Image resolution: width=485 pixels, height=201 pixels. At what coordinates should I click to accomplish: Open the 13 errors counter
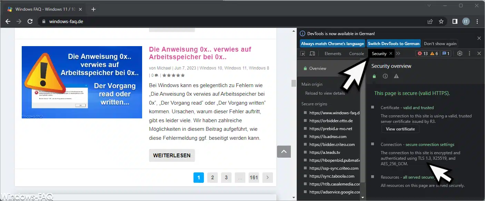click(x=422, y=53)
